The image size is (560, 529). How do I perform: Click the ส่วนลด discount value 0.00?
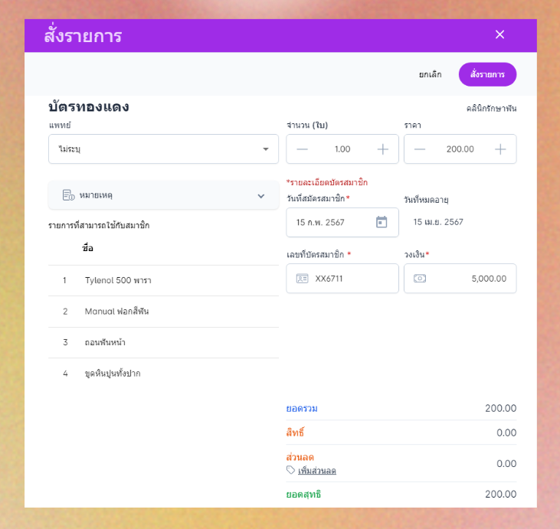(506, 464)
